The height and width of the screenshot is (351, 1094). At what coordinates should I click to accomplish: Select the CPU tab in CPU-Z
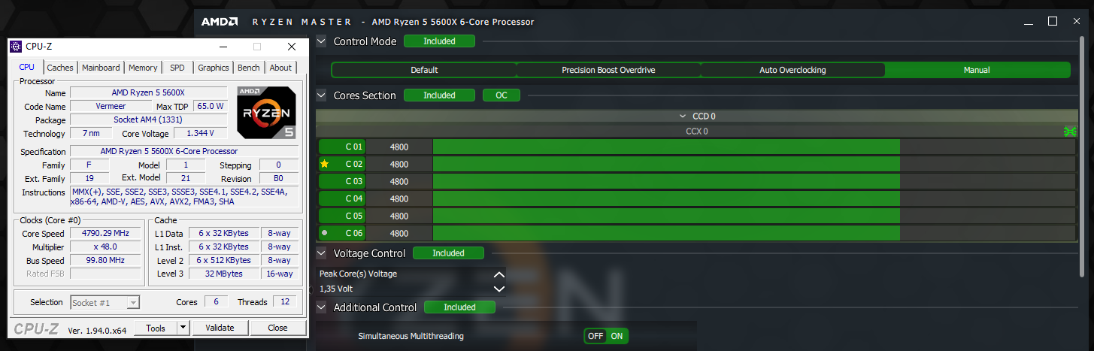coord(27,67)
